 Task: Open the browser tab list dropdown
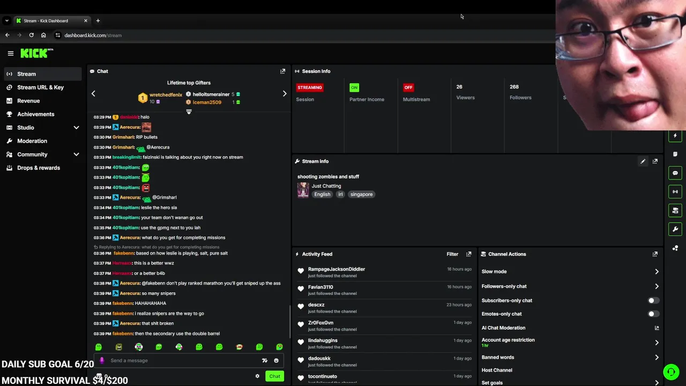(6, 21)
